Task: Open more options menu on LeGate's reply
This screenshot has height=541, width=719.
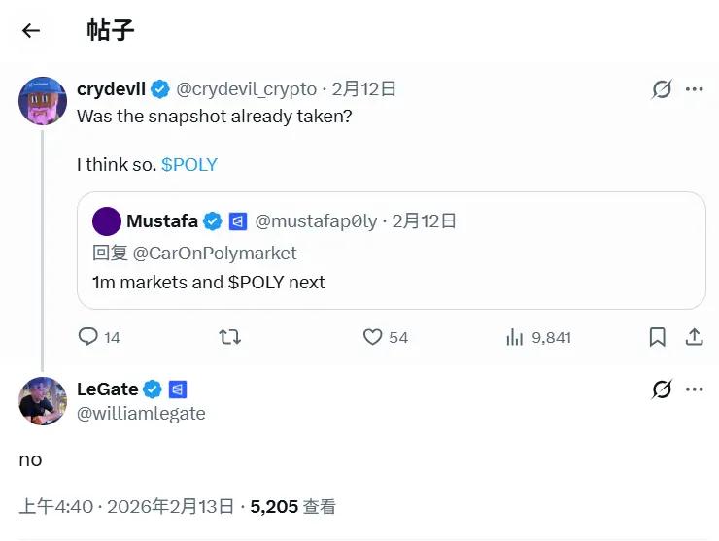Action: [694, 389]
